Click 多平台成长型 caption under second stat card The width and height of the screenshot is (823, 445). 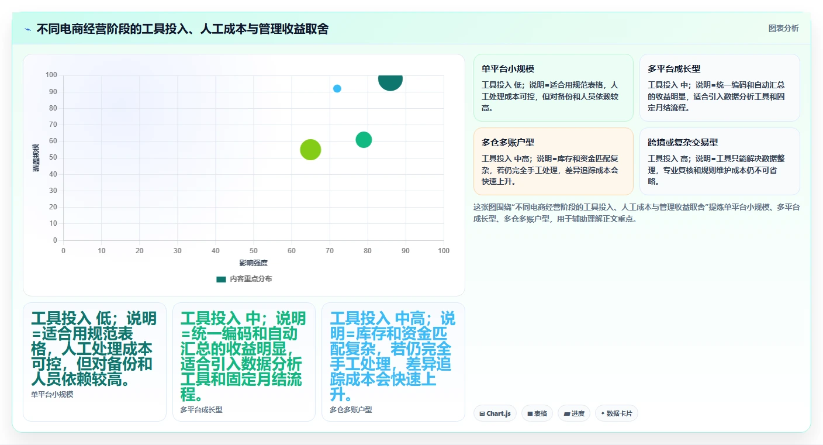pos(202,410)
